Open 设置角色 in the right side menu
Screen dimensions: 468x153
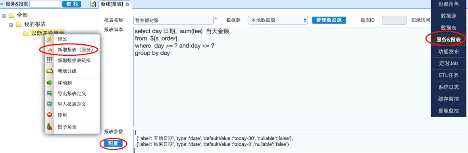tap(449, 4)
